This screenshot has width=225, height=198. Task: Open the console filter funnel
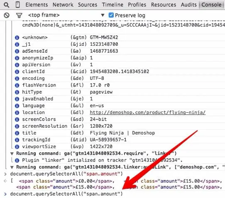coord(19,15)
